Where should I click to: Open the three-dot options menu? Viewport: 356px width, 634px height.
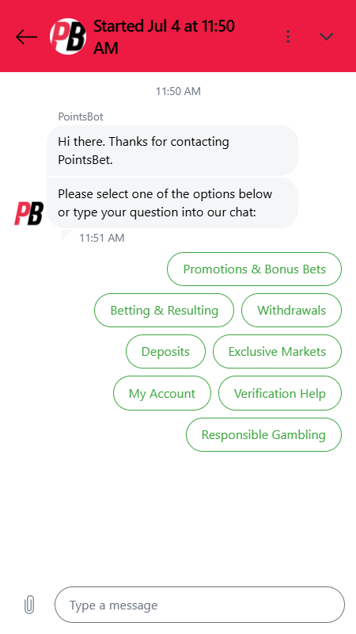(288, 36)
